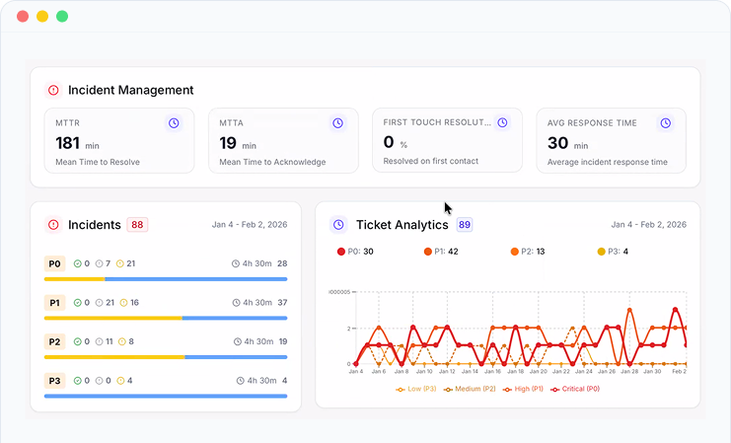Click the Ticket Analytics clock icon

click(x=338, y=225)
